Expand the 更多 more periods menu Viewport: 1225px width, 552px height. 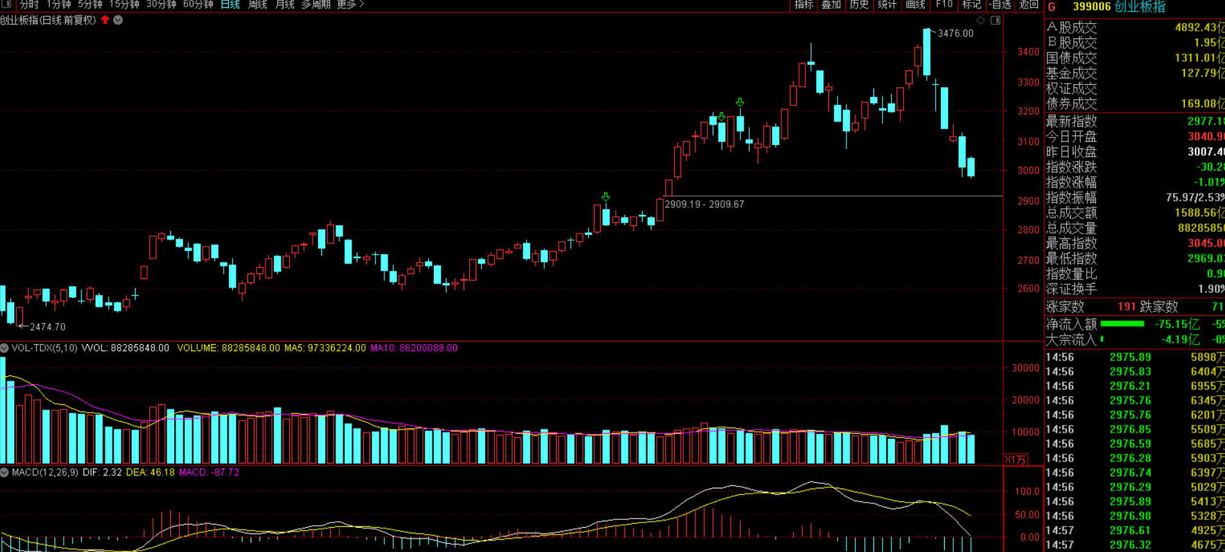point(350,4)
